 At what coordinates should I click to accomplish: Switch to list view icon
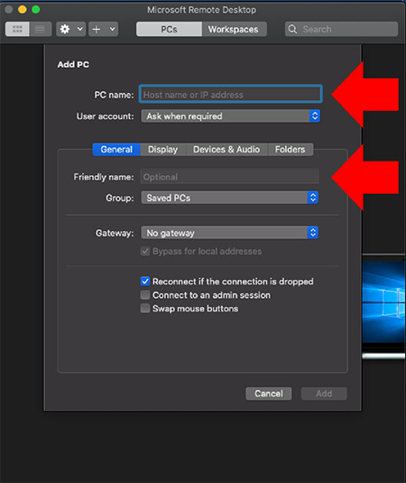(x=40, y=29)
